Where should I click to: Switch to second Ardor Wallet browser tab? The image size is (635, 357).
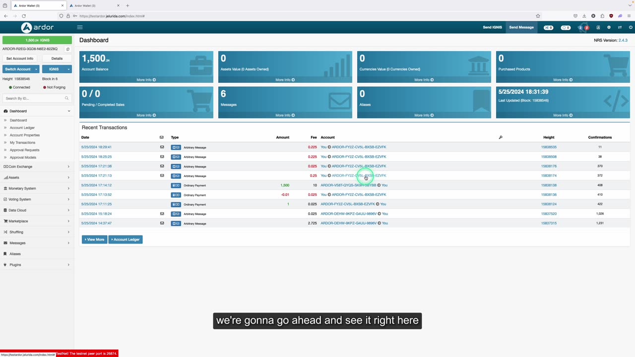[x=94, y=5]
